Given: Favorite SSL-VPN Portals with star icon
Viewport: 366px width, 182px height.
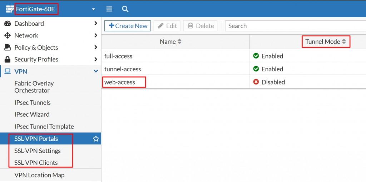Looking at the screenshot, I should pos(96,139).
